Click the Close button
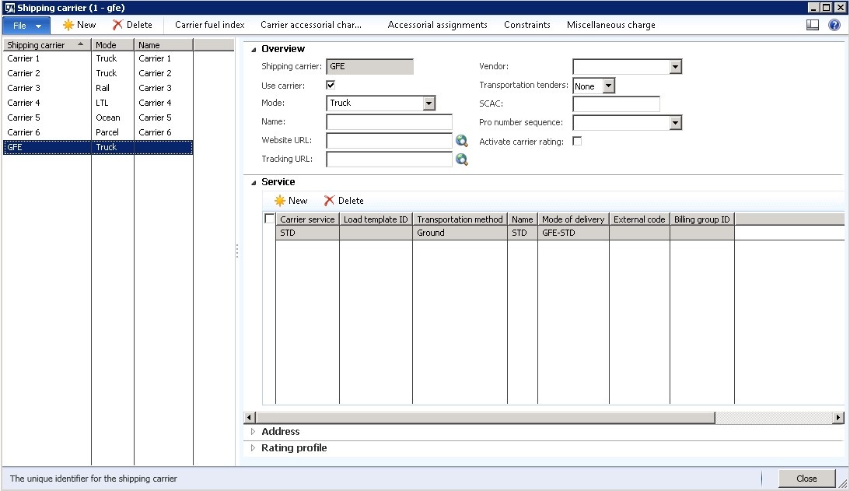Screen dimensions: 850x491 click(806, 479)
